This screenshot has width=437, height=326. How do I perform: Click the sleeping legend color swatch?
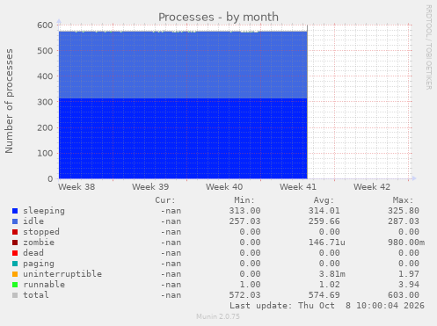pos(15,211)
